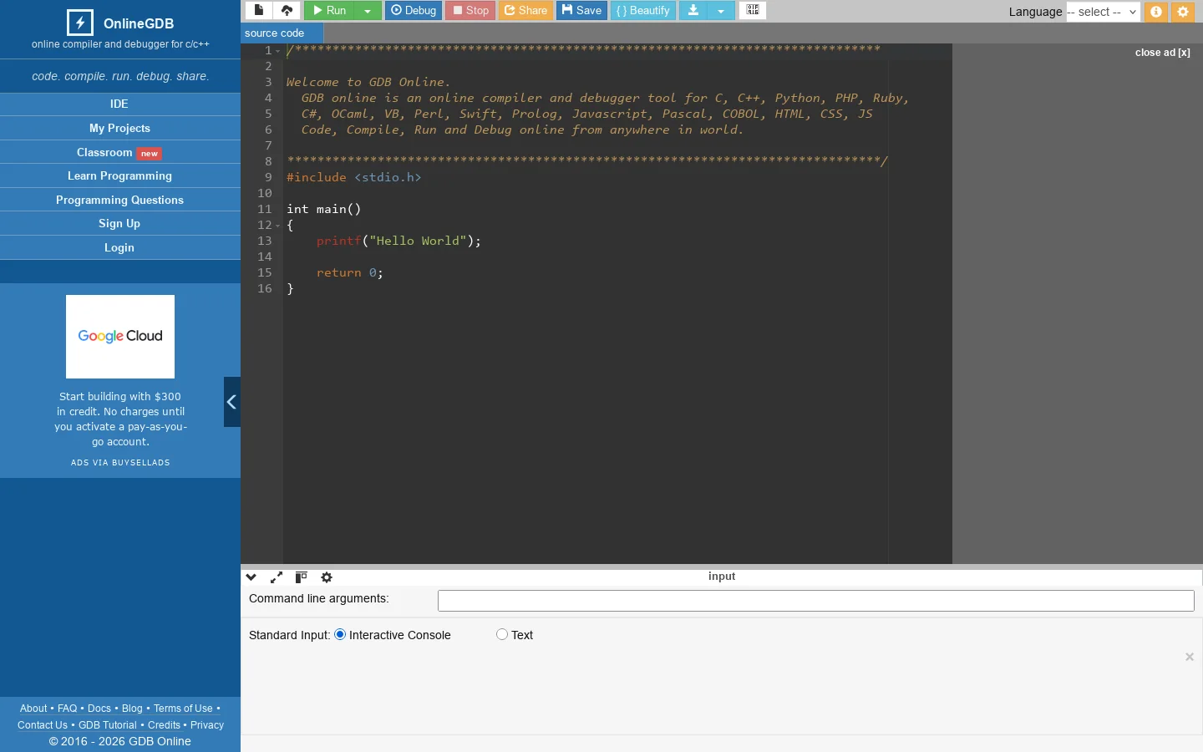Create a new file with the page icon
The width and height of the screenshot is (1203, 752).
[x=259, y=10]
